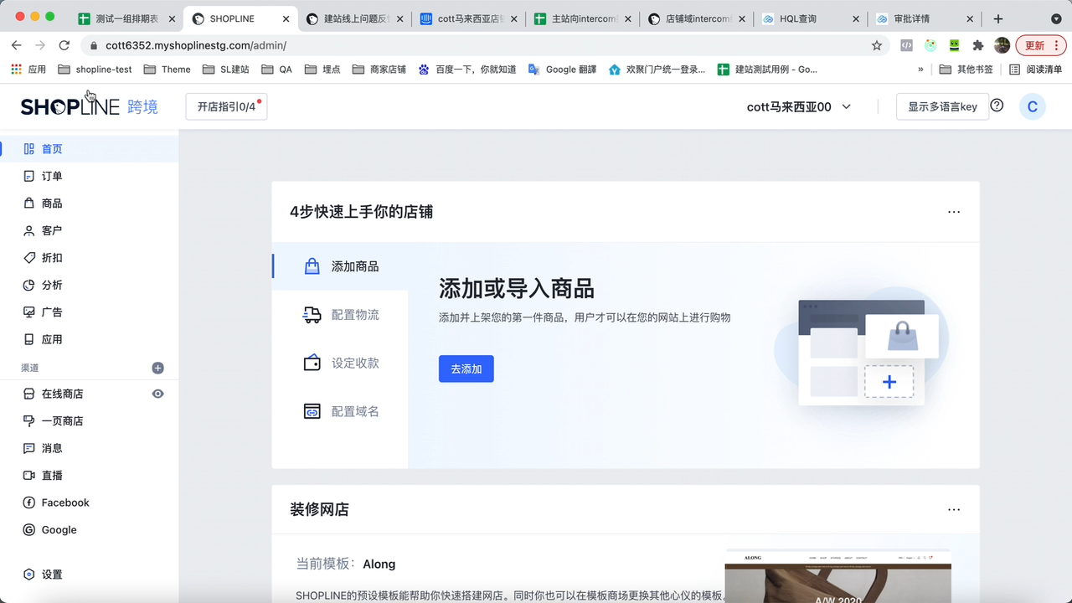Open a new browser tab
1072x603 pixels.
[x=998, y=18]
